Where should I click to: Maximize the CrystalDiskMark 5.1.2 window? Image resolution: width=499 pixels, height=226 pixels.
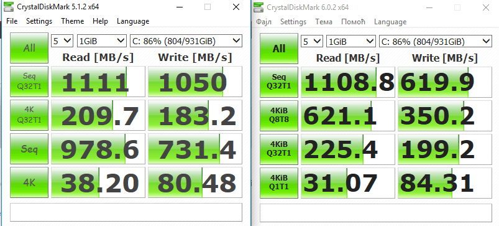click(x=208, y=7)
